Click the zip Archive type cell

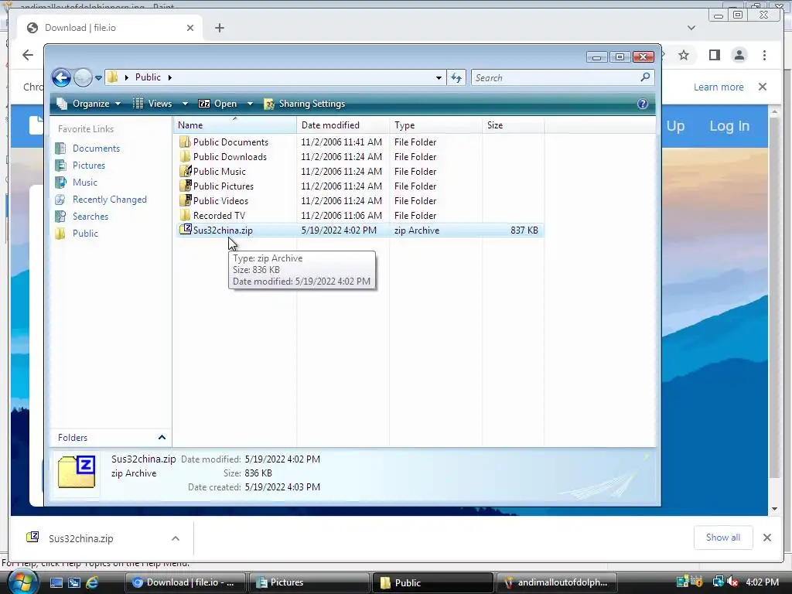pos(417,230)
